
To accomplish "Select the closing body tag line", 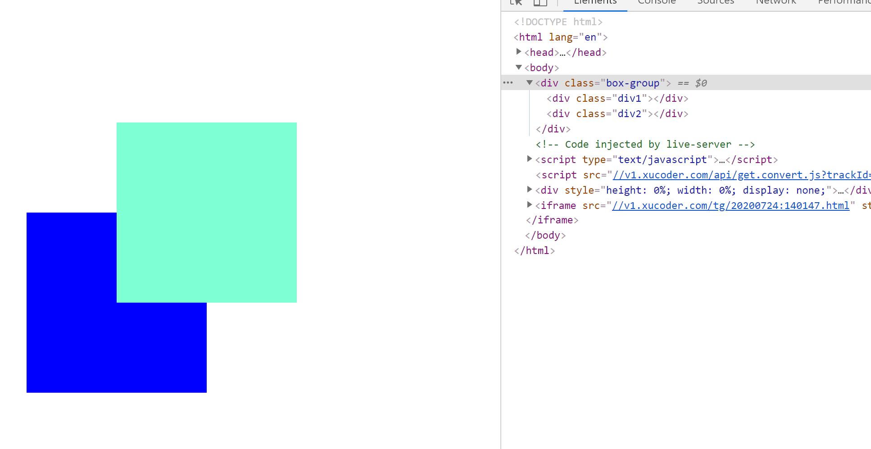I will [x=545, y=235].
